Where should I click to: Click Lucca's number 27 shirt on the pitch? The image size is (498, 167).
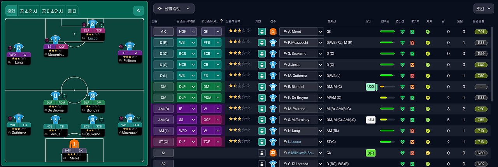pos(93,24)
